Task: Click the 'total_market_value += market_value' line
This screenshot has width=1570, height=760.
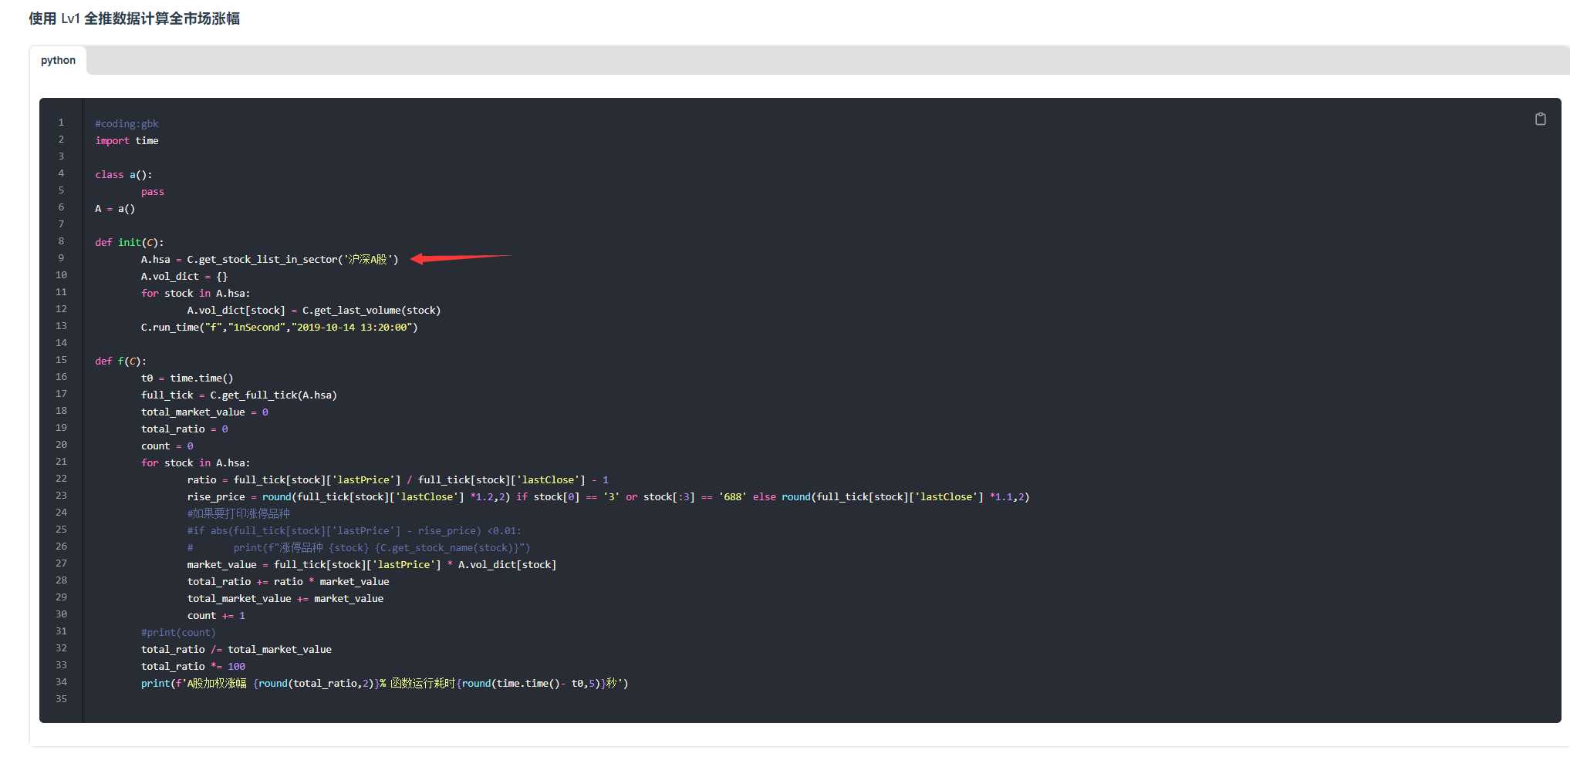Action: point(285,598)
